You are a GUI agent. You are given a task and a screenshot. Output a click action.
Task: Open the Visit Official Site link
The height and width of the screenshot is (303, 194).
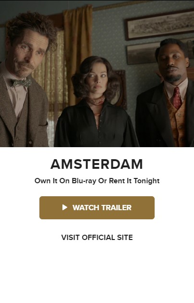point(97,237)
